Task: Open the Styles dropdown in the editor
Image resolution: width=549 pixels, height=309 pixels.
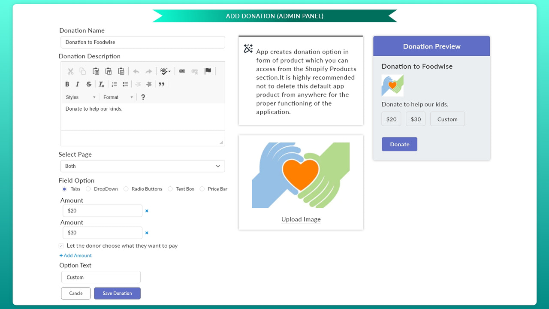Action: (x=80, y=97)
